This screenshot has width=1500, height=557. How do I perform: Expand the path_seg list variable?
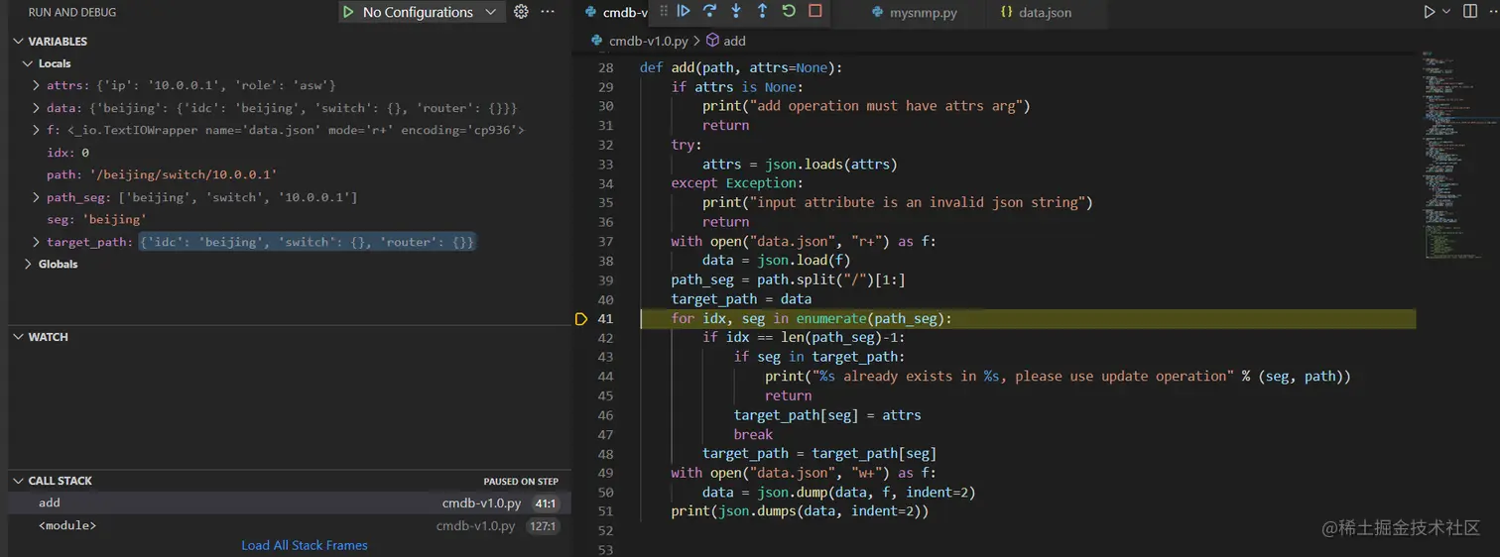37,197
